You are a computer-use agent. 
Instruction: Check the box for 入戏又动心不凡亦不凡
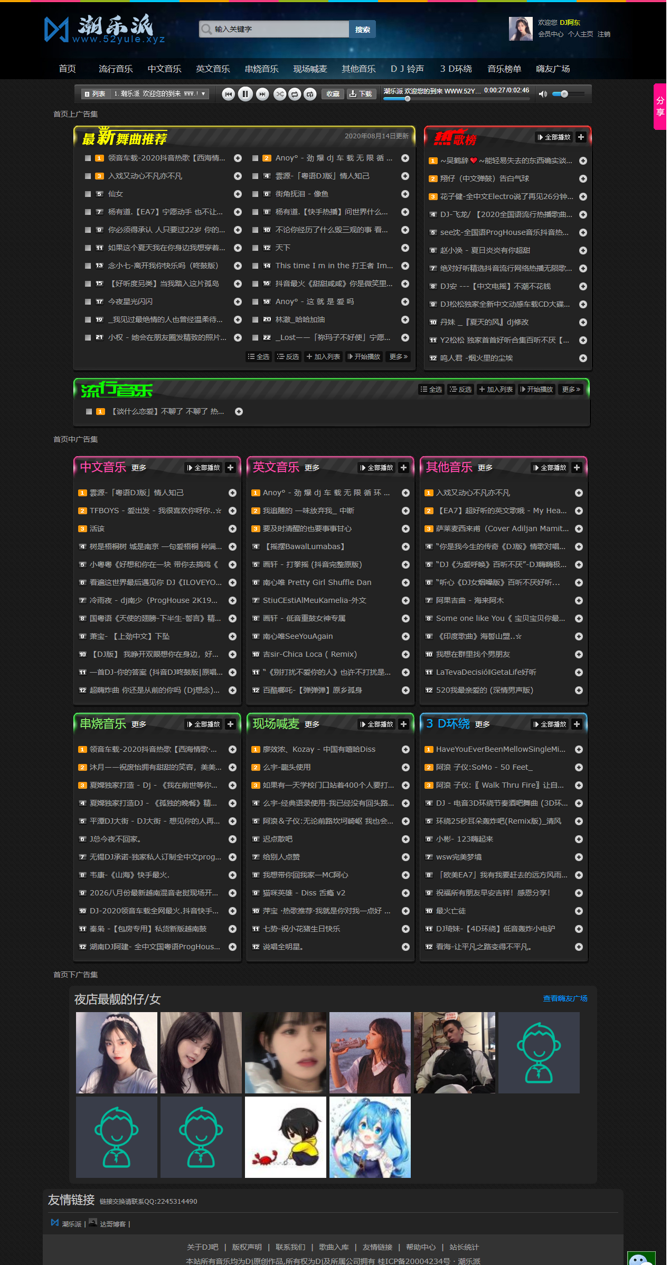[88, 176]
